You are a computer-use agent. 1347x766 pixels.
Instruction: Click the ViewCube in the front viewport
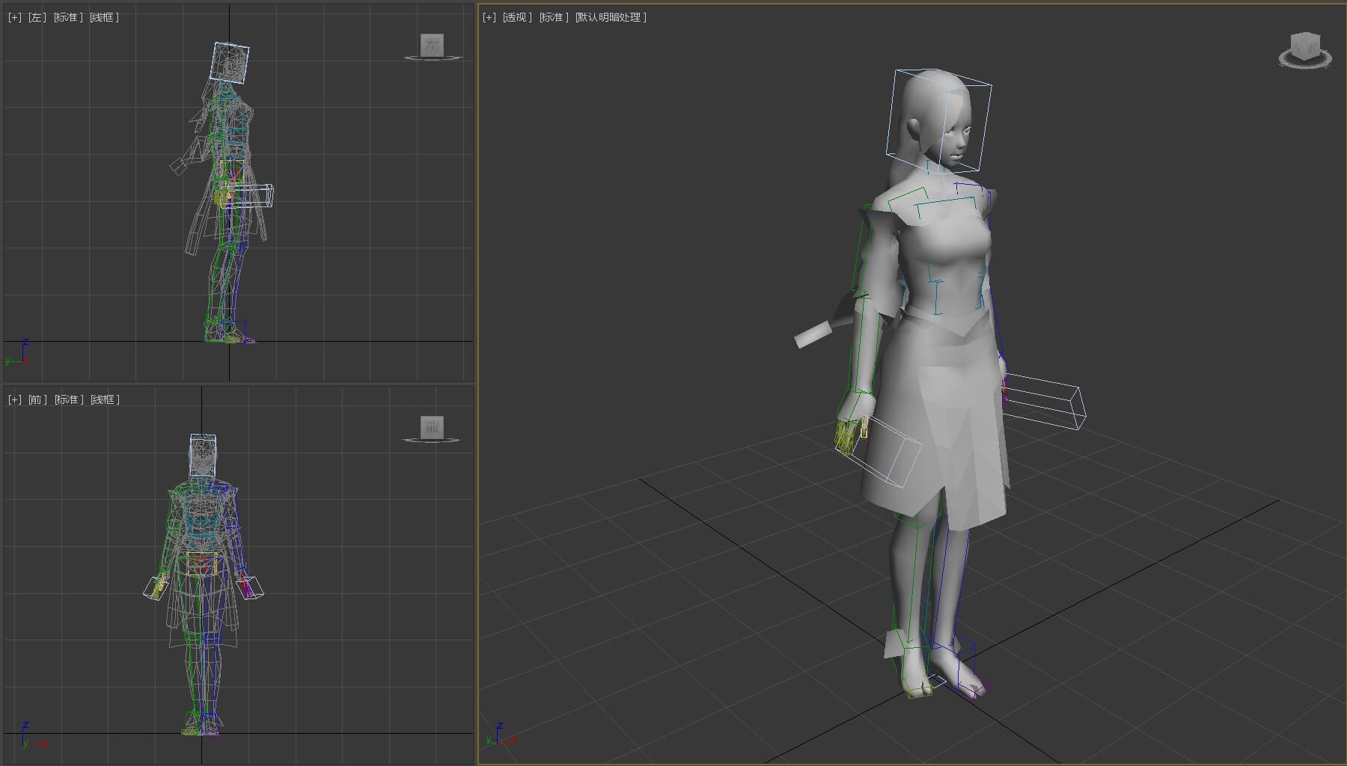(432, 428)
